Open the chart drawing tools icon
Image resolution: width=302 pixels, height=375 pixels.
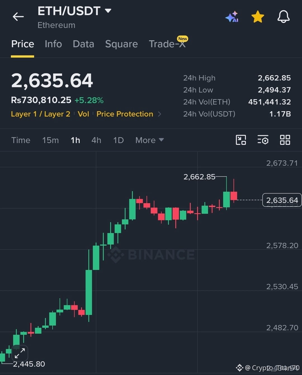pyautogui.click(x=241, y=140)
